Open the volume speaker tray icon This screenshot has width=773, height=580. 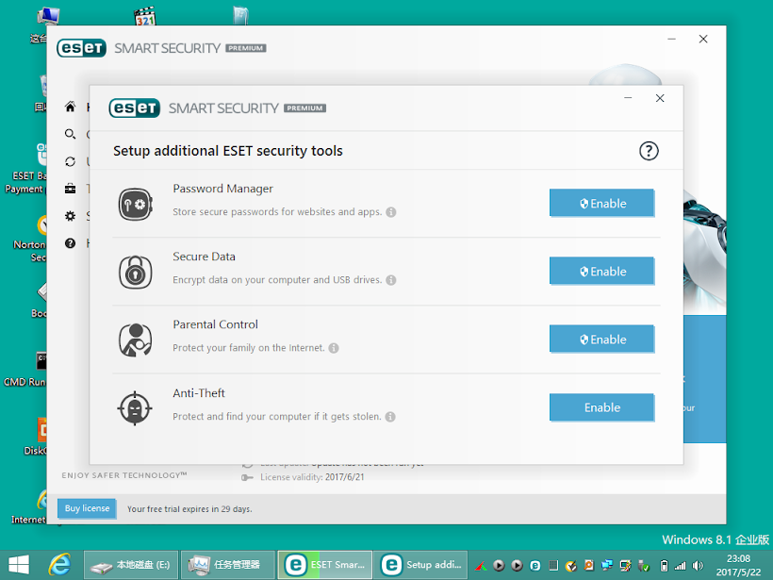[x=698, y=566]
